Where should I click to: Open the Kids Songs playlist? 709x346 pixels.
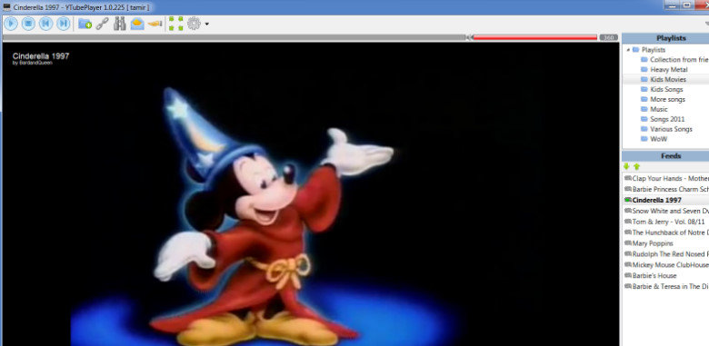click(666, 89)
